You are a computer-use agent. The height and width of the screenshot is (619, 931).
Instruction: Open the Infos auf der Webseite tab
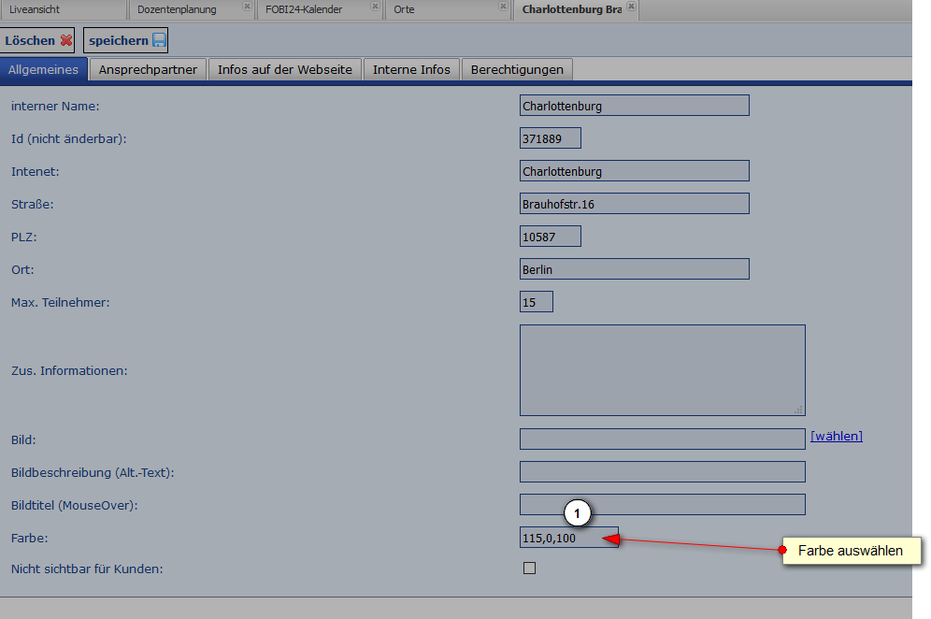coord(285,70)
